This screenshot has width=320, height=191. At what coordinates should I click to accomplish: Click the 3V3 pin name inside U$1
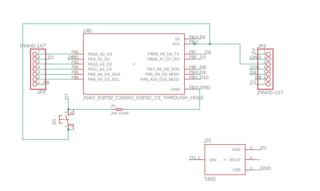point(176,44)
